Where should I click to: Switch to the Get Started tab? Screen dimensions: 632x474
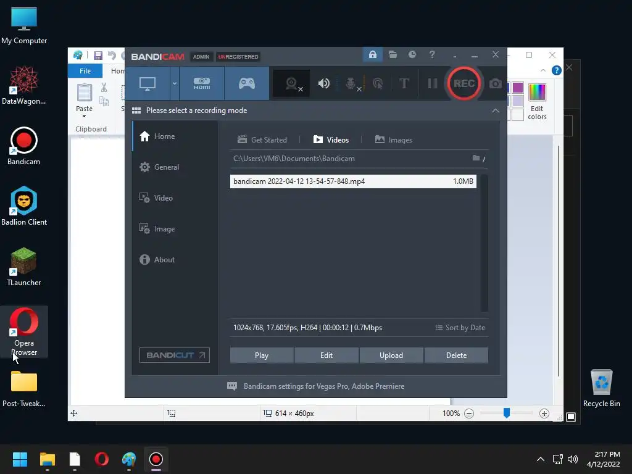[262, 140]
